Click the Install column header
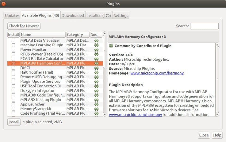The height and width of the screenshot is (142, 226). (13, 35)
